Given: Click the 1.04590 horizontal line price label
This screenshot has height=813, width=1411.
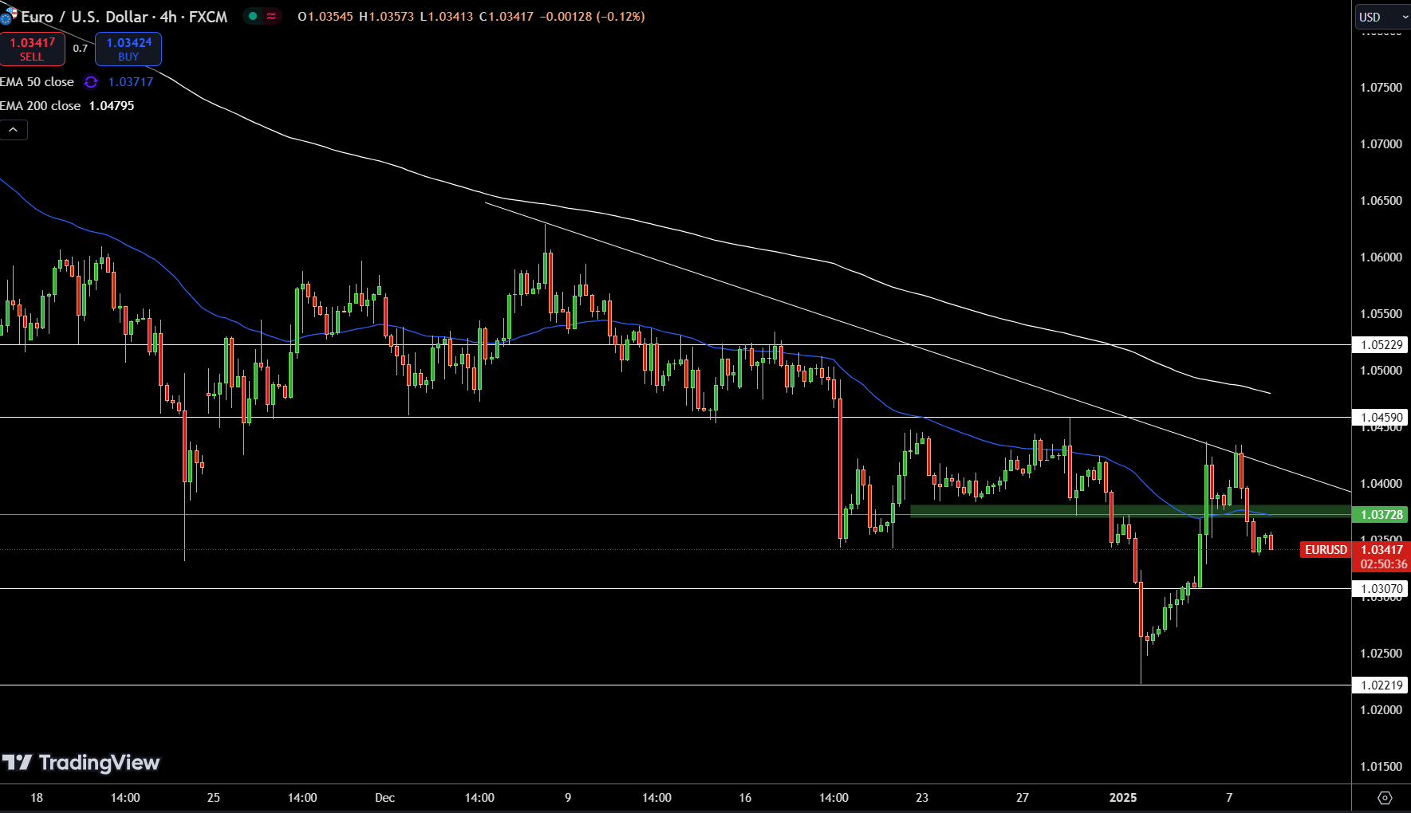Looking at the screenshot, I should click(1381, 418).
